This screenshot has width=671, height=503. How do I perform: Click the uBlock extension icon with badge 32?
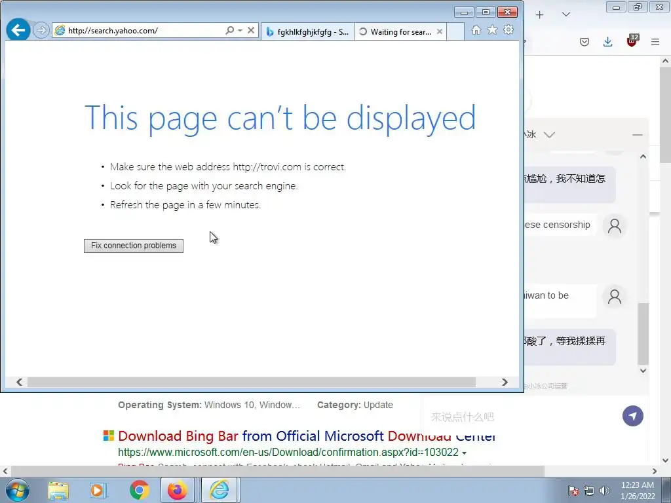coord(632,41)
